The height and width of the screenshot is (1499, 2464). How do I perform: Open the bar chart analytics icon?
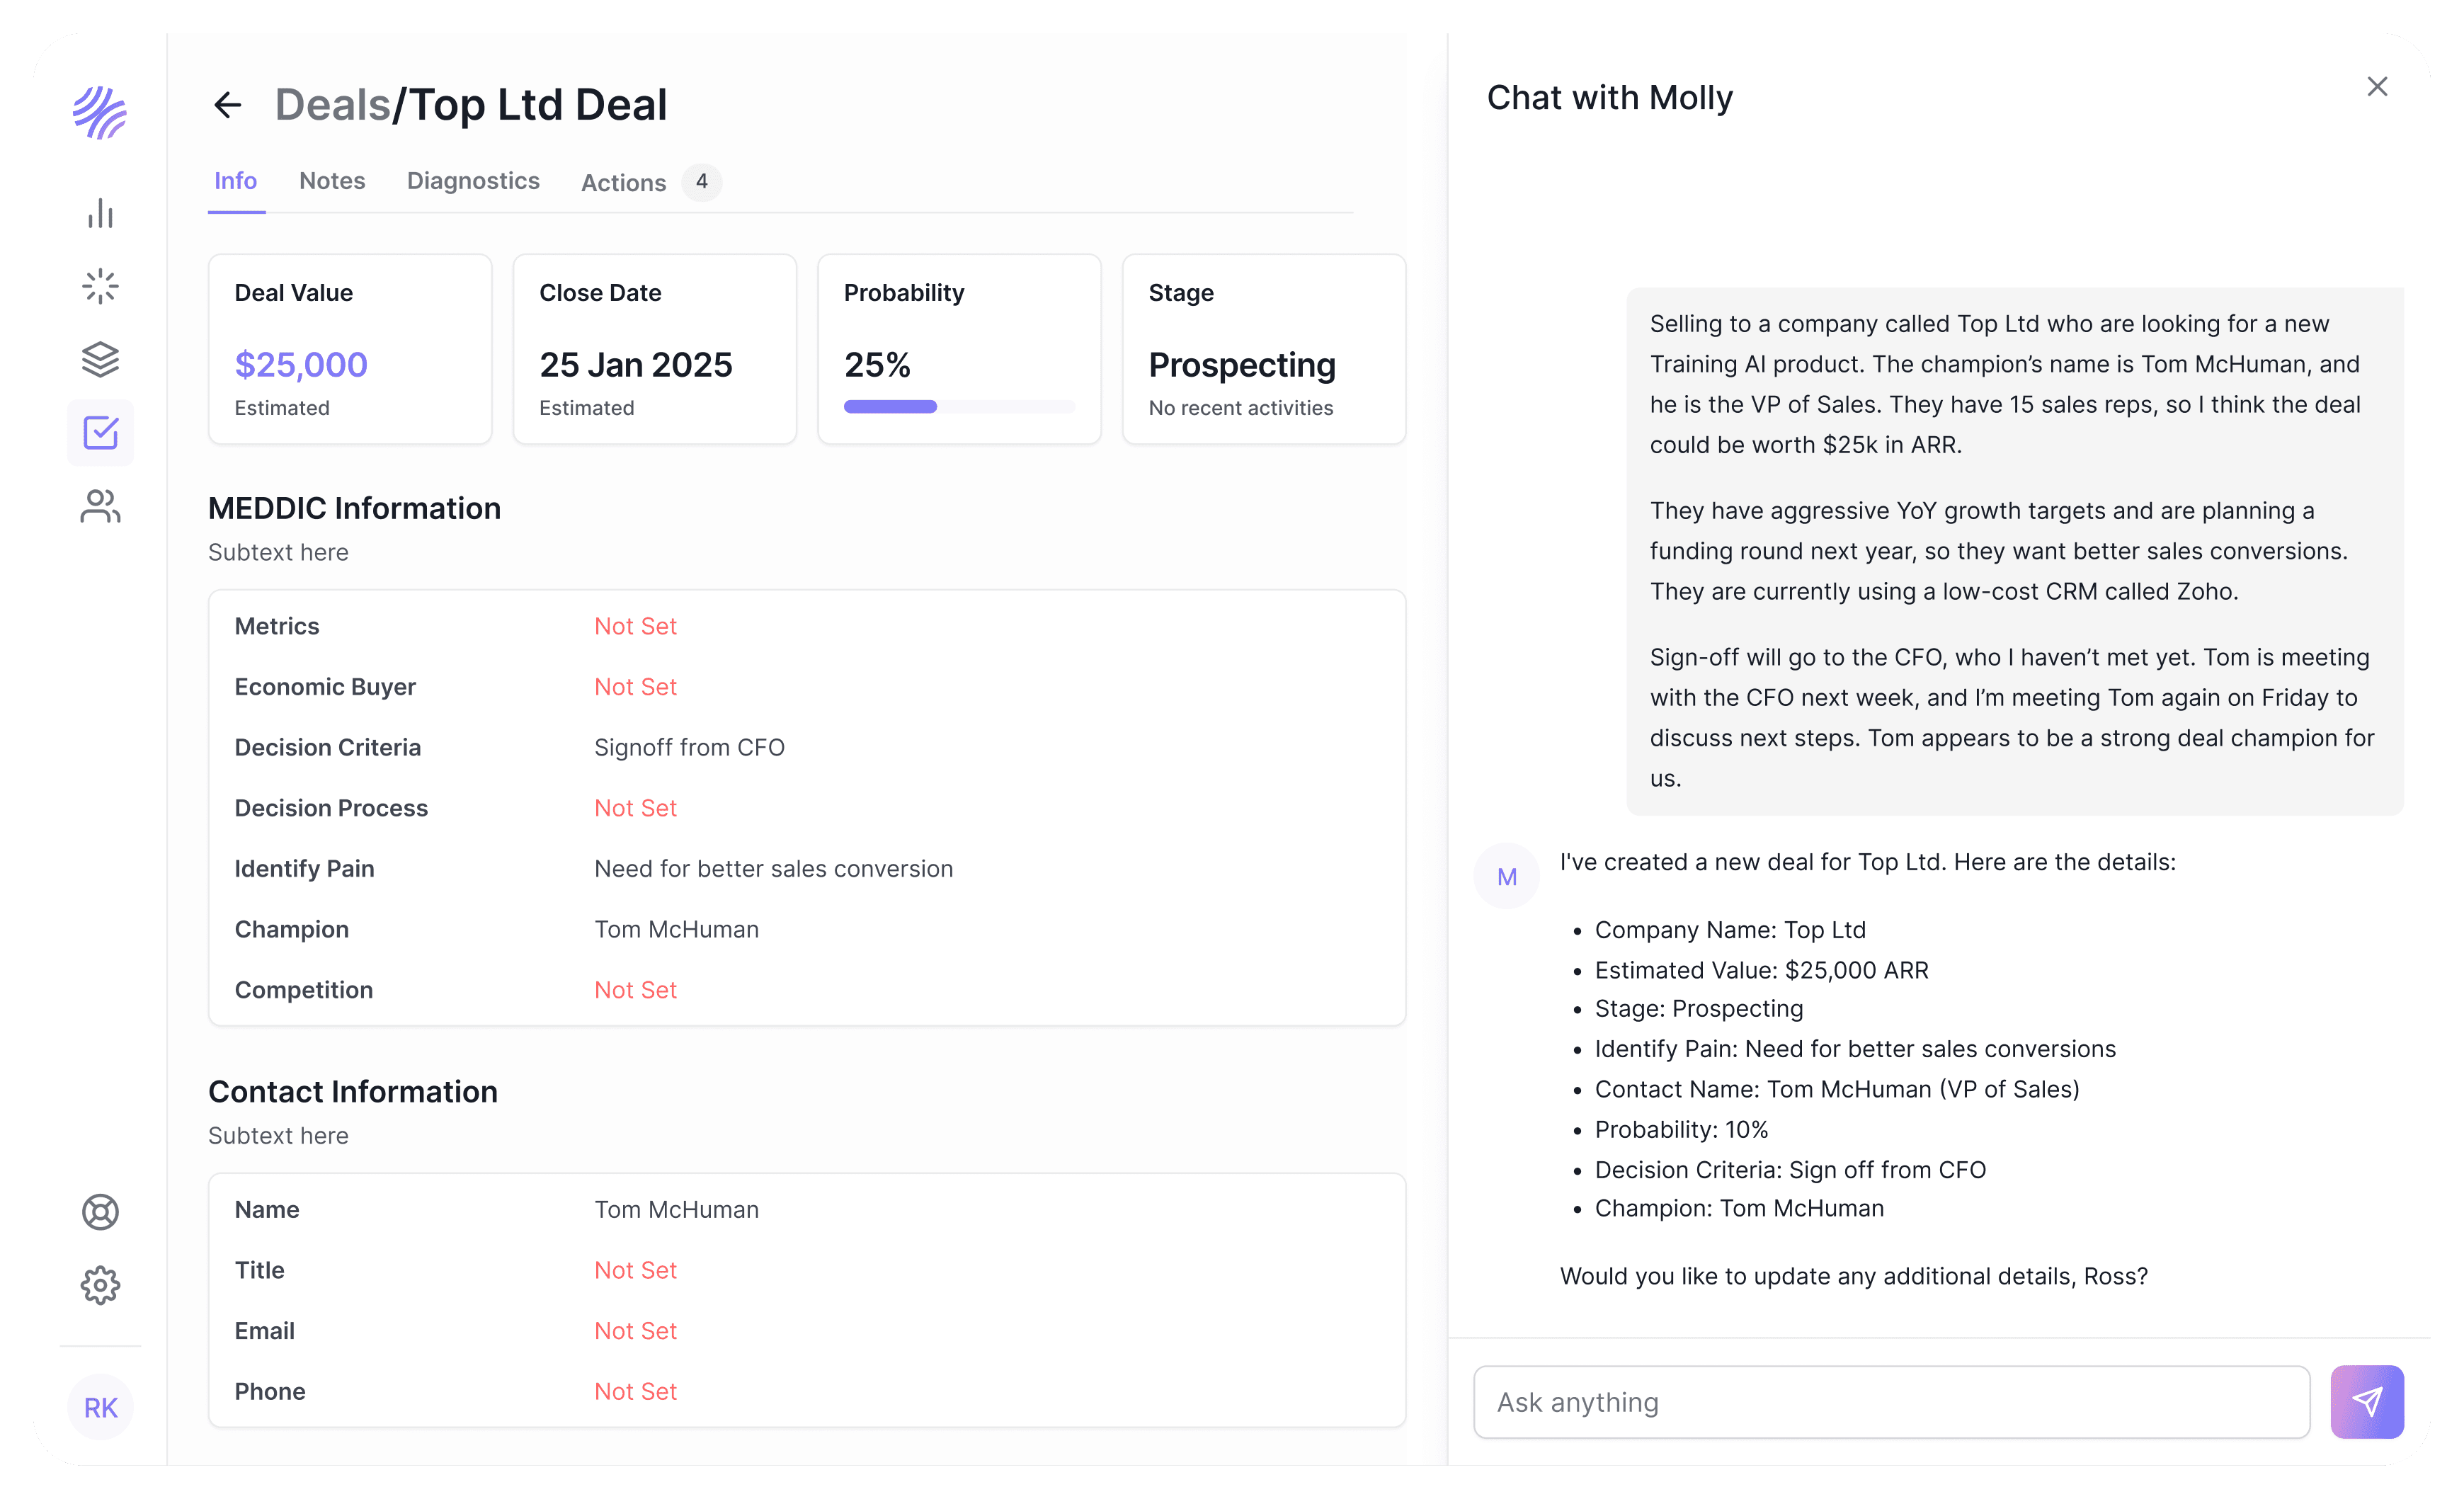(100, 213)
